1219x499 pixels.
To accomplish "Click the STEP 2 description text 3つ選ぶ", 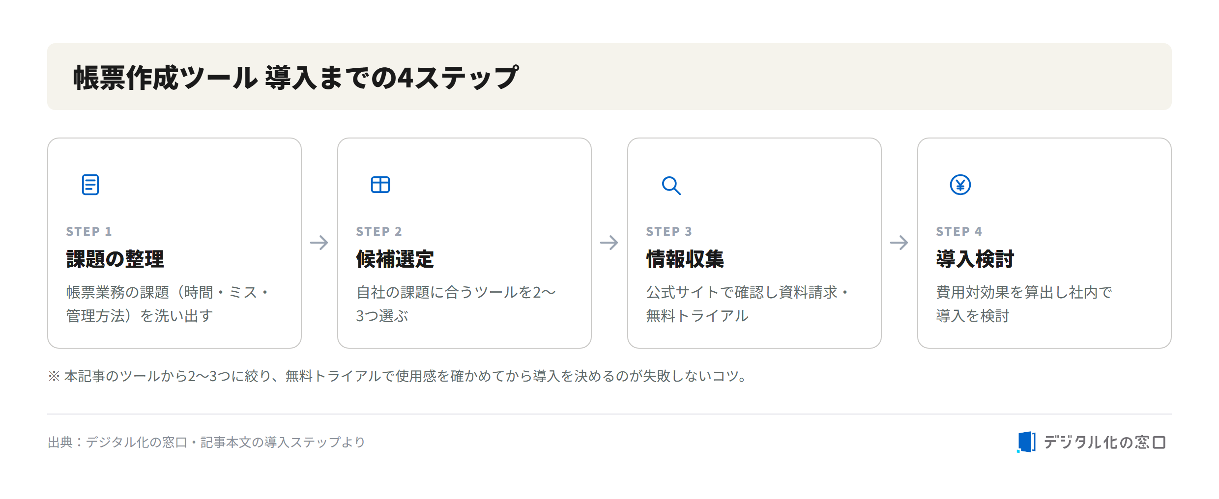I will 382,316.
